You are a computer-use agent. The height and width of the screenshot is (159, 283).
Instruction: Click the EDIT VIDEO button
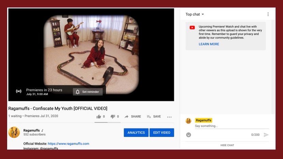[162, 132]
